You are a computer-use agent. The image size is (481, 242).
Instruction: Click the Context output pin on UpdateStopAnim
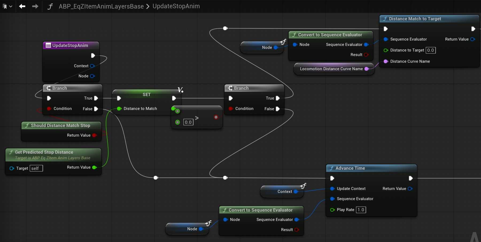[x=92, y=66]
